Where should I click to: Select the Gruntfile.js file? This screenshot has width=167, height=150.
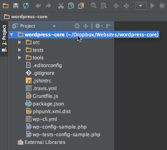click(42, 96)
